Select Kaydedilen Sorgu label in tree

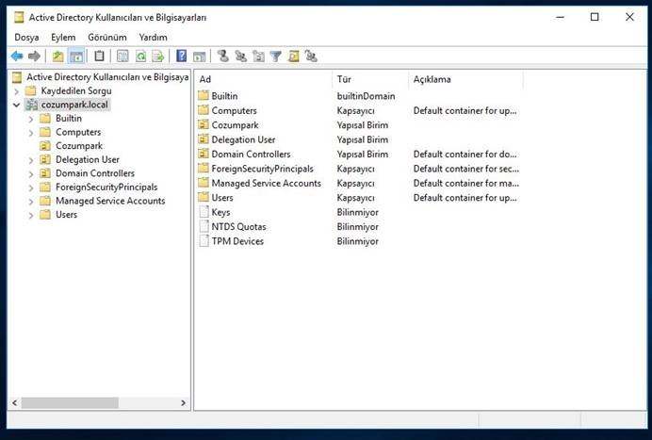pyautogui.click(x=76, y=90)
